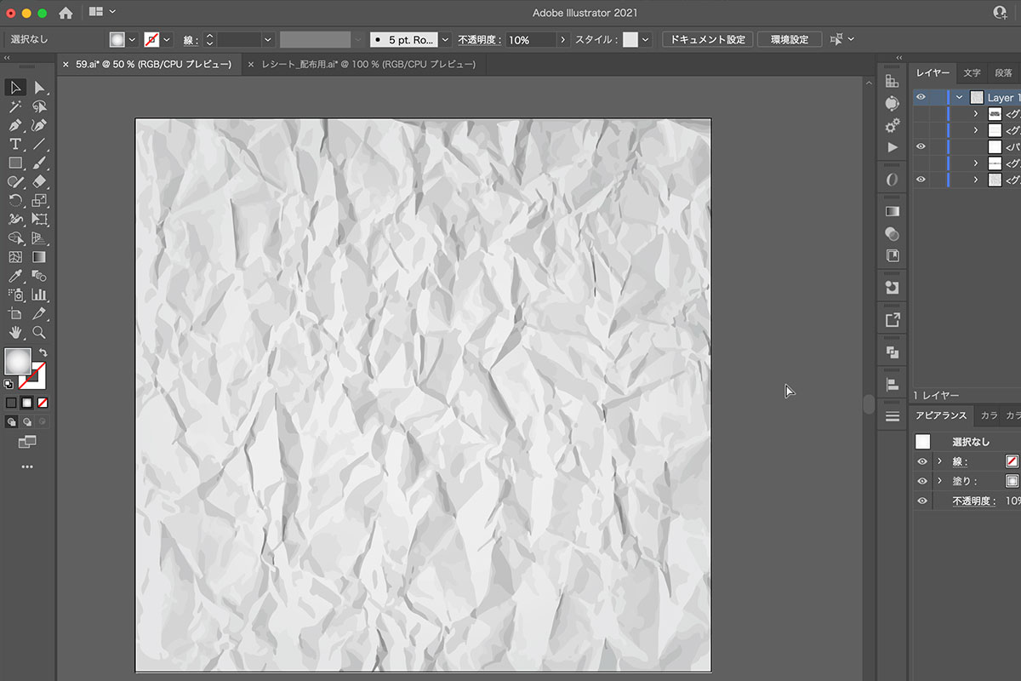Open the 文字 panel tab
Viewport: 1021px width, 681px height.
coord(972,73)
